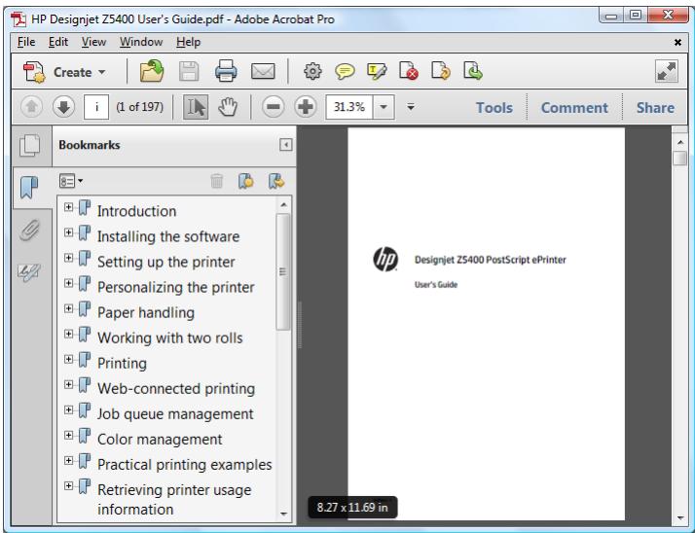Open the Comment pane
695x533 pixels.
pyautogui.click(x=574, y=108)
